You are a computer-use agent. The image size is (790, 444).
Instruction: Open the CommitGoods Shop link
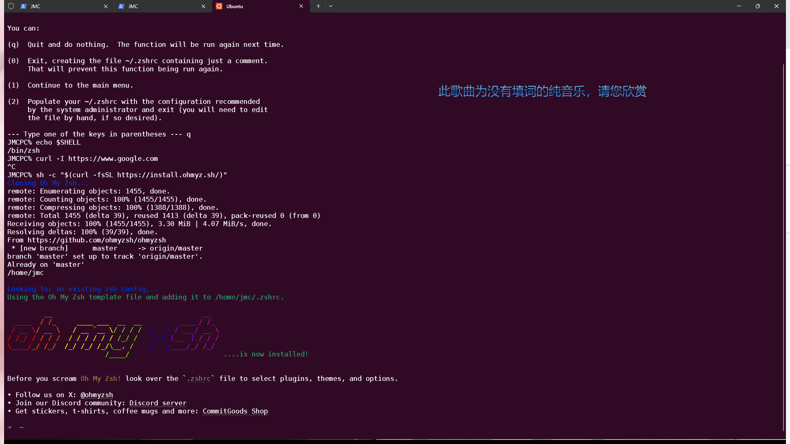click(235, 411)
